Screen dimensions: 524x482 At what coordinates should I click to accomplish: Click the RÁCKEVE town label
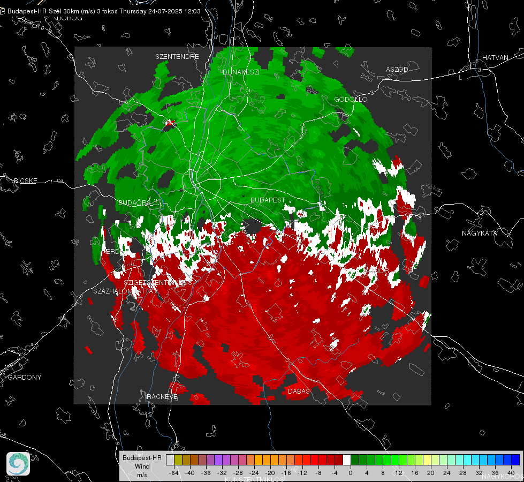(162, 396)
